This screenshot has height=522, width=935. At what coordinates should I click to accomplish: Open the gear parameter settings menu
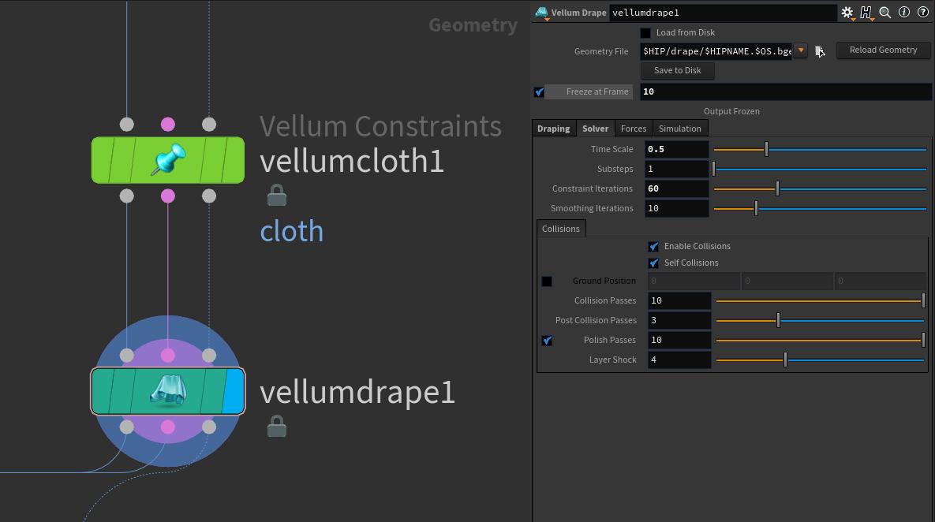pos(847,13)
